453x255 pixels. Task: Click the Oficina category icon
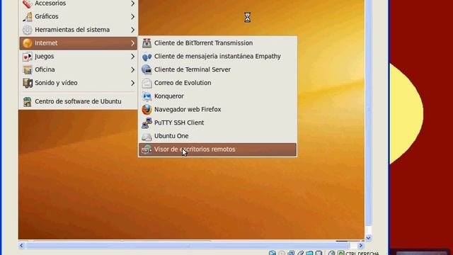click(x=28, y=69)
